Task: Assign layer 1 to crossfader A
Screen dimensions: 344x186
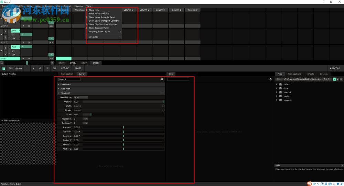Action: pyautogui.click(x=24, y=58)
